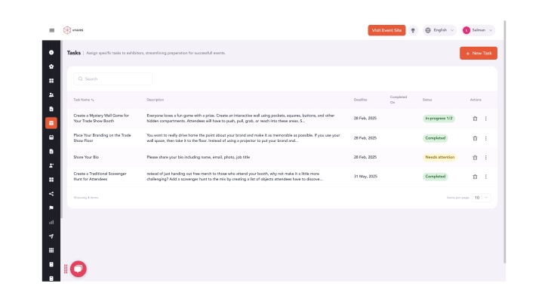The height and width of the screenshot is (302, 548).
Task: Click the sidebar vertical scrollbar
Action: 61,129
